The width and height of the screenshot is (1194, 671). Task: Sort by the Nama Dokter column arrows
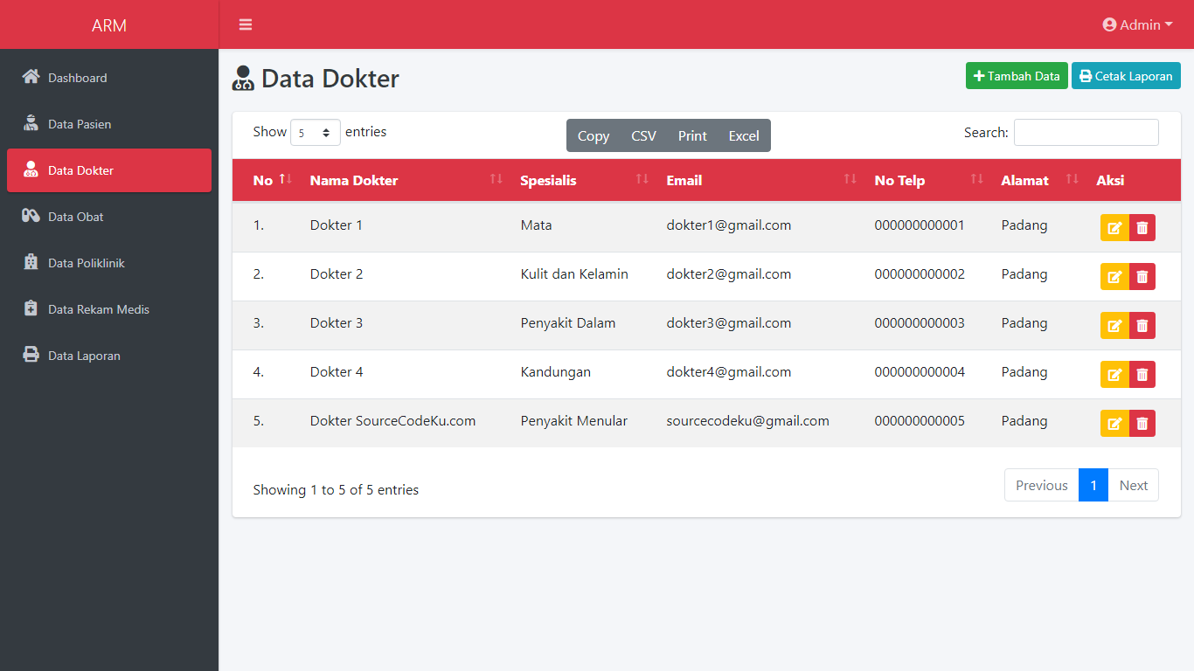(x=496, y=179)
